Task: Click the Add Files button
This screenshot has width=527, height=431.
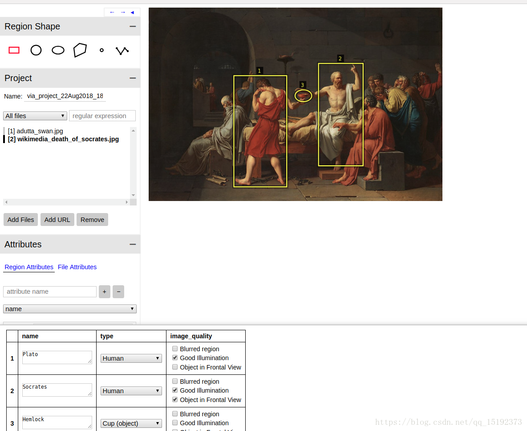Action: (x=20, y=220)
